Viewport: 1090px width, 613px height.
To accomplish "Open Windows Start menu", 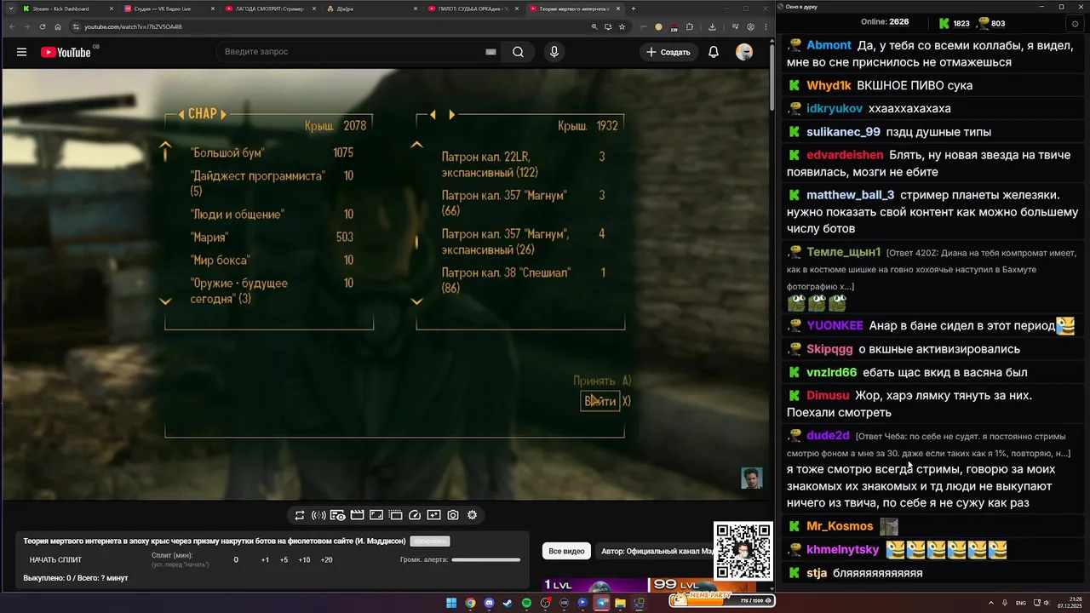I will coord(451,603).
